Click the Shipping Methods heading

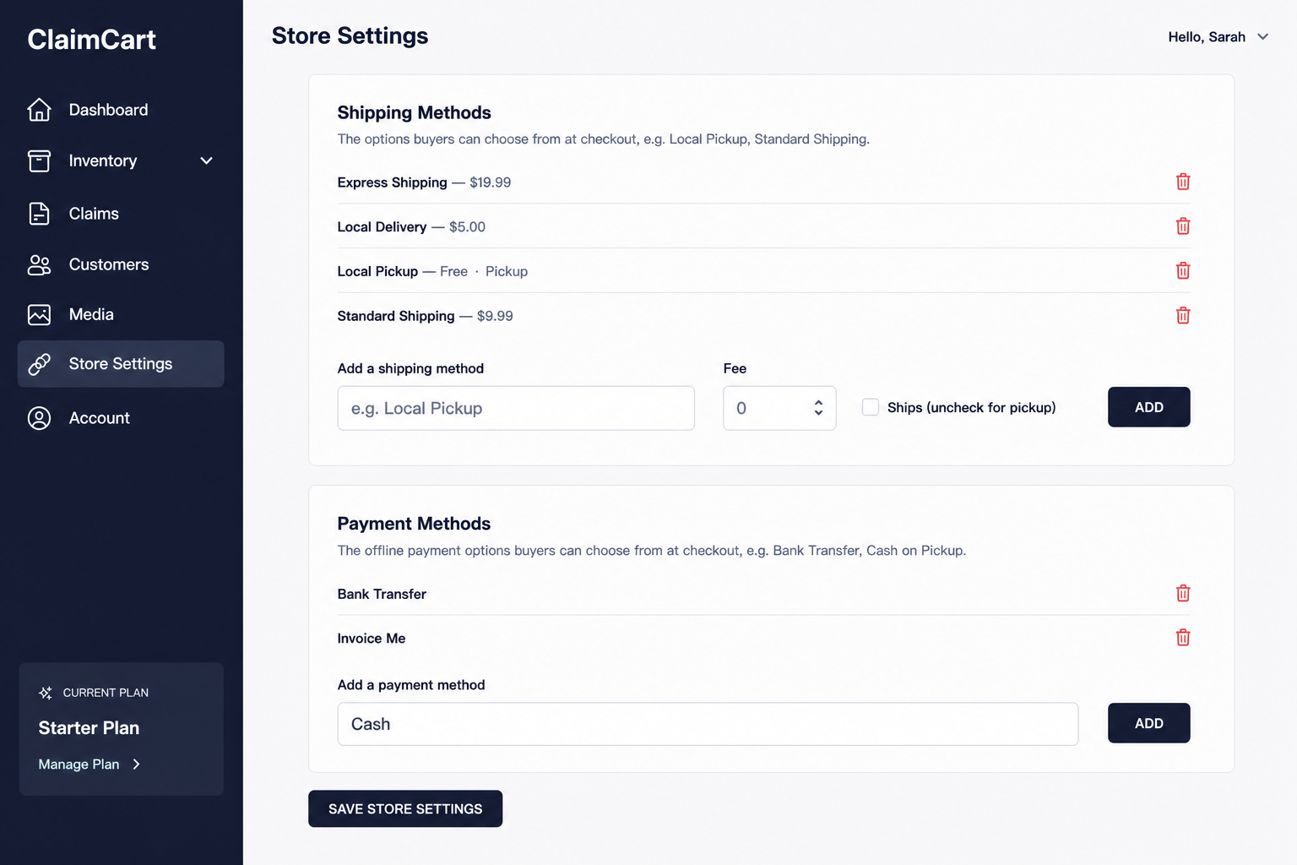(414, 112)
